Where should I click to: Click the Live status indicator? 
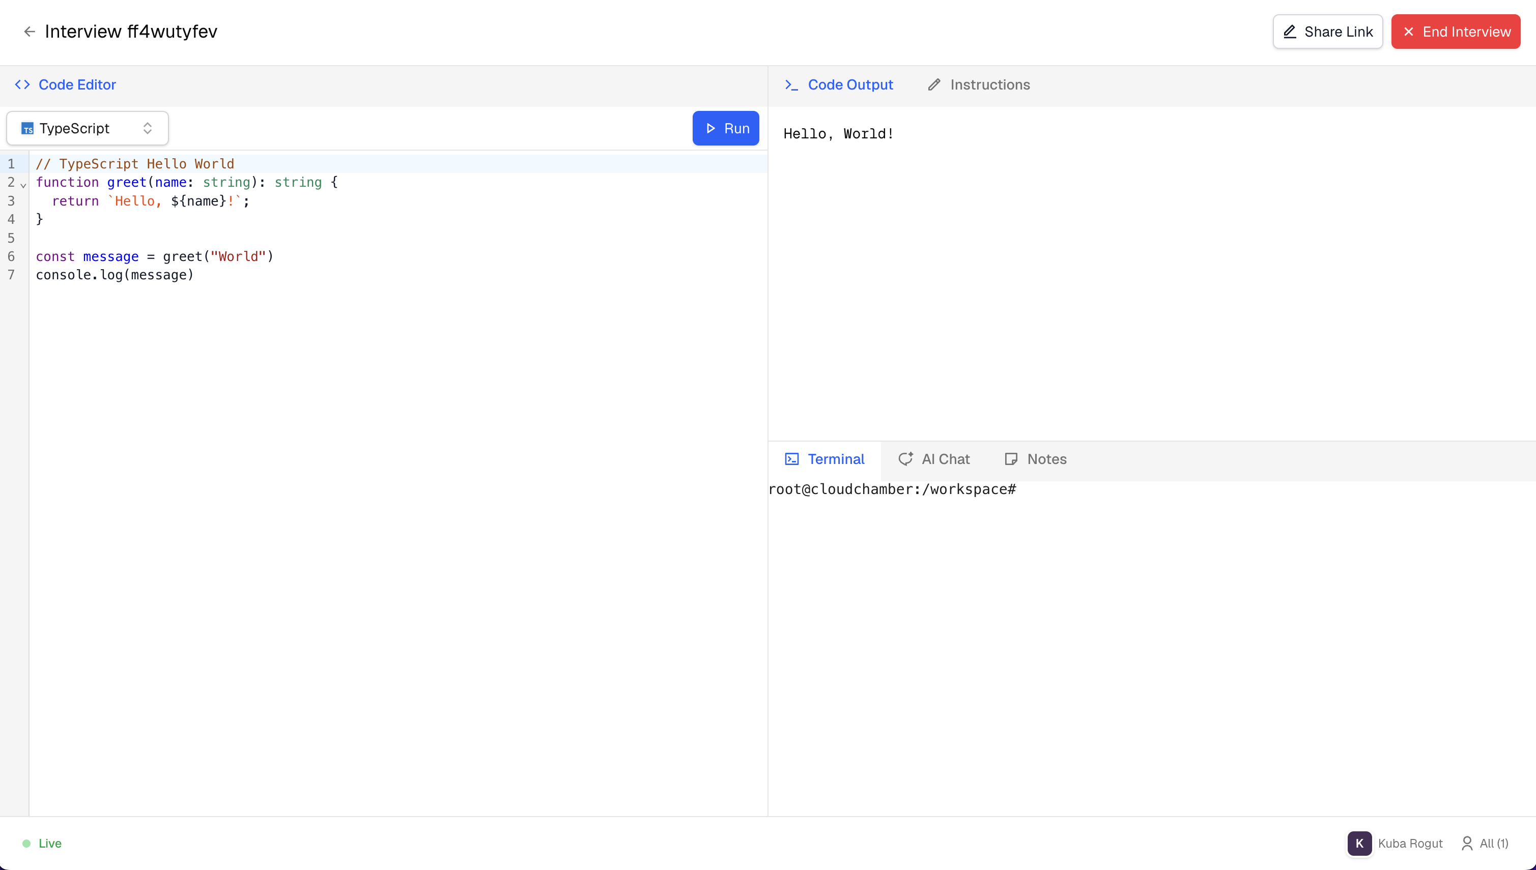click(42, 843)
